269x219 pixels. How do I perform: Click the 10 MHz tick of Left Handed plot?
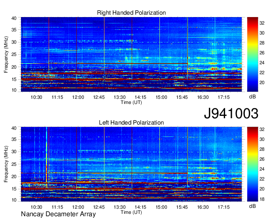[x=14, y=200]
